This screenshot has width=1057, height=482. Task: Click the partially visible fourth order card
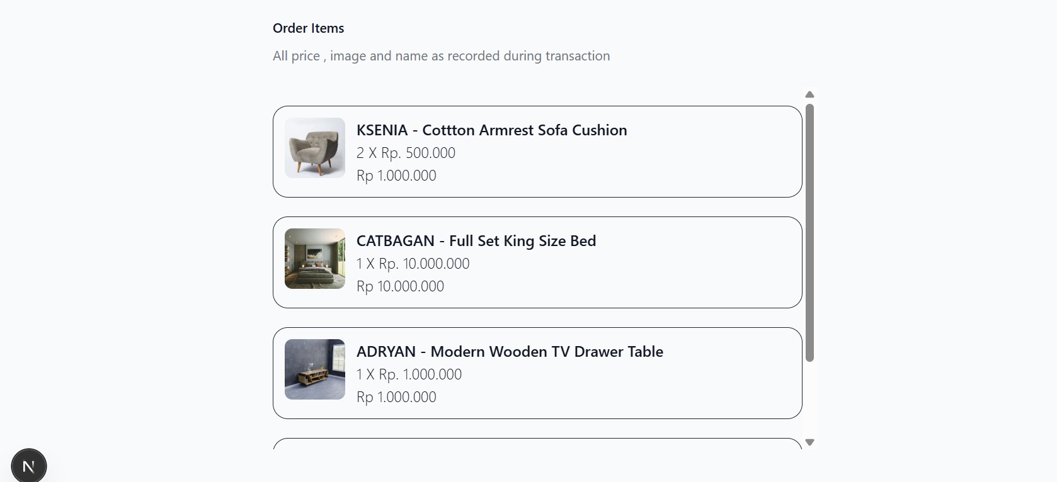point(537,444)
